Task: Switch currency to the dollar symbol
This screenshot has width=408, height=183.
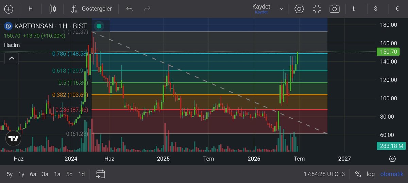Action: [375, 9]
